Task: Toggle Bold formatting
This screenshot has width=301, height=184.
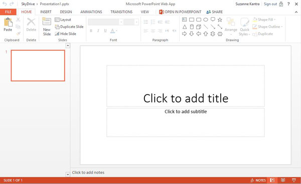Action: pyautogui.click(x=91, y=31)
